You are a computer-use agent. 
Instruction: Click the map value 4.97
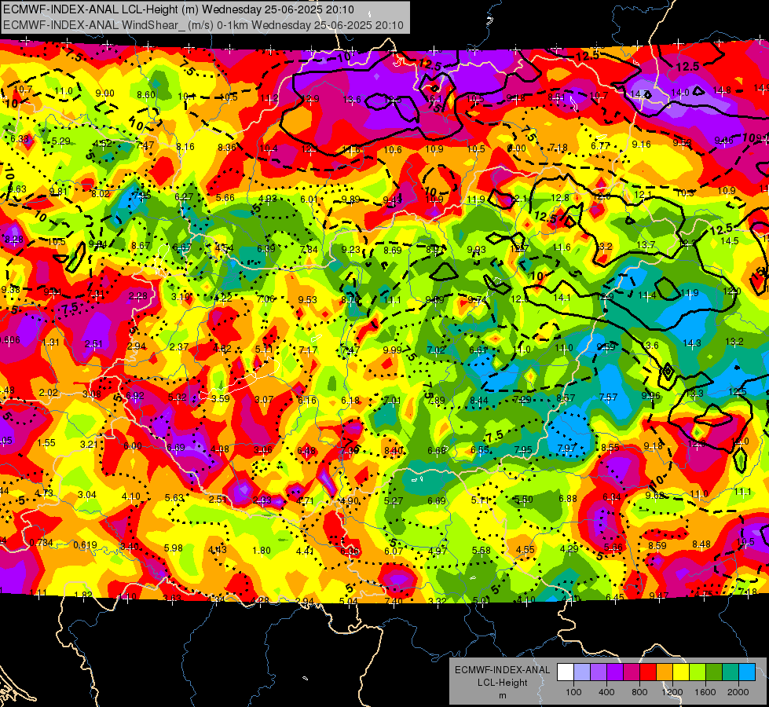pos(438,551)
